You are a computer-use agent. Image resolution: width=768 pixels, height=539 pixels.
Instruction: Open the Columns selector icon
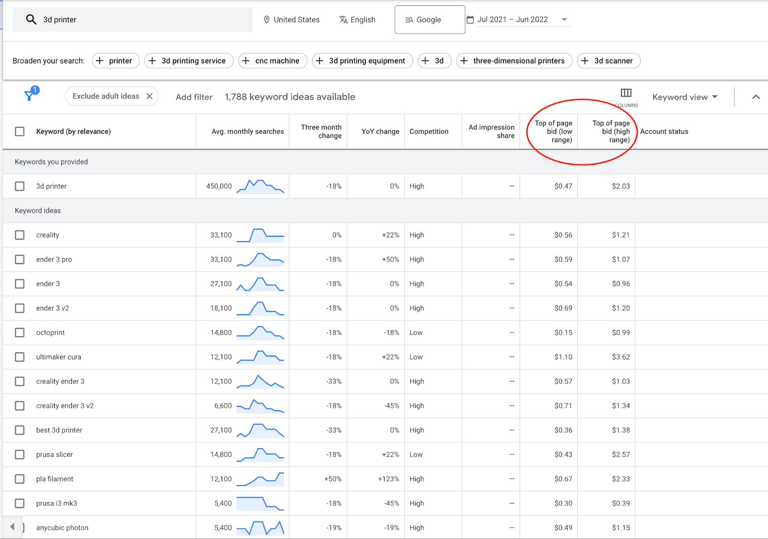point(626,93)
